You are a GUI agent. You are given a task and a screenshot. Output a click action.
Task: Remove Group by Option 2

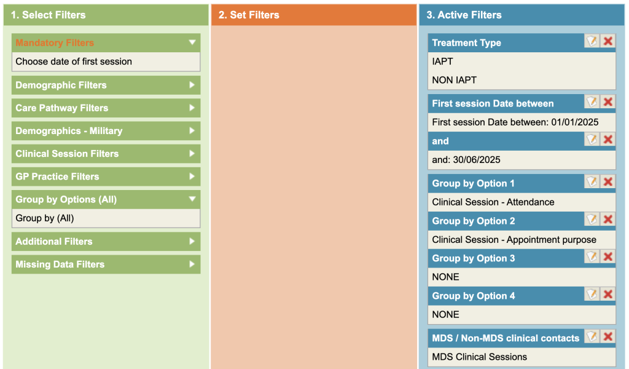point(608,220)
